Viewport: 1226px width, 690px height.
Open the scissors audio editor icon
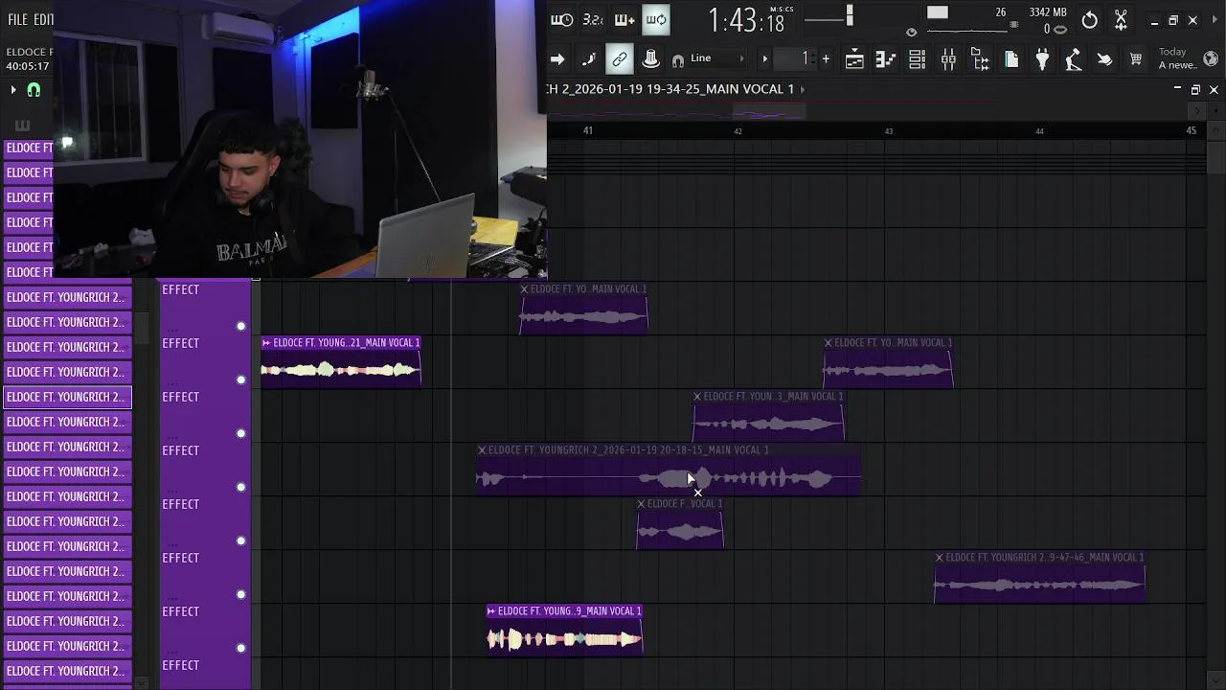1121,20
